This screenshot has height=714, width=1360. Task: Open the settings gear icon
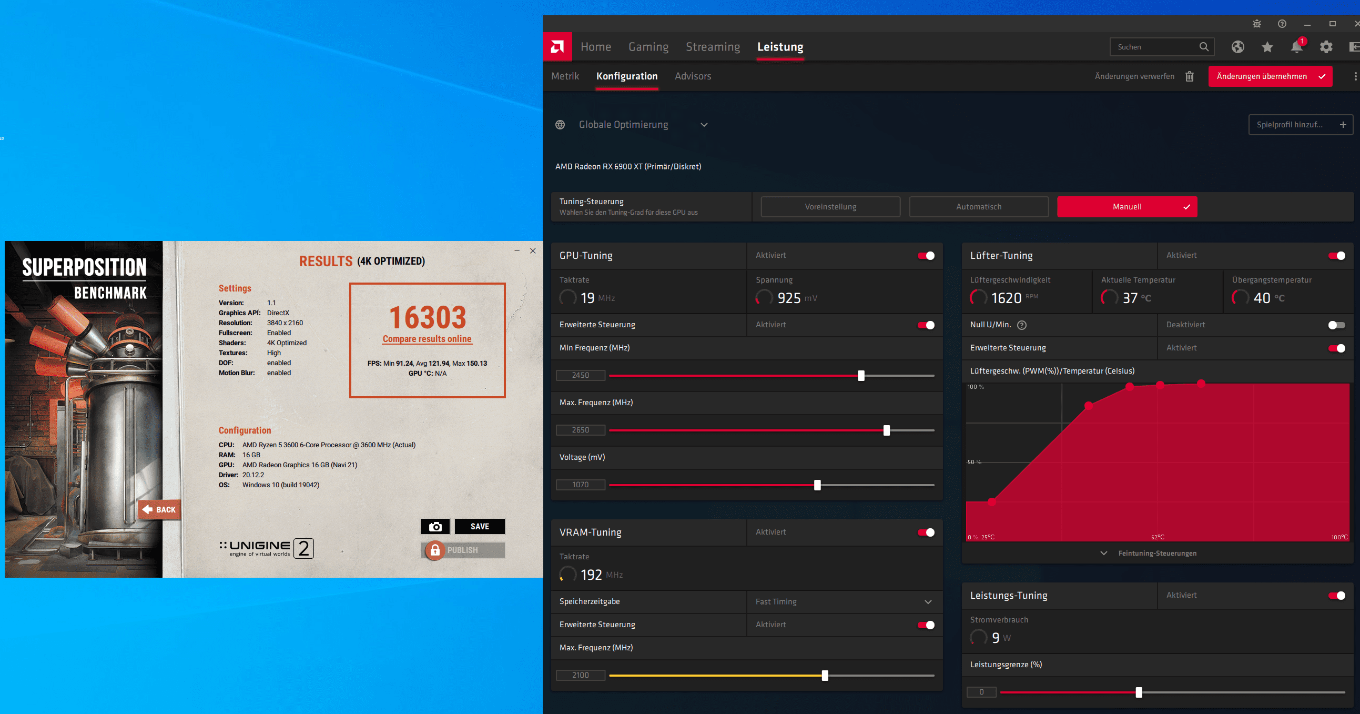[1326, 47]
